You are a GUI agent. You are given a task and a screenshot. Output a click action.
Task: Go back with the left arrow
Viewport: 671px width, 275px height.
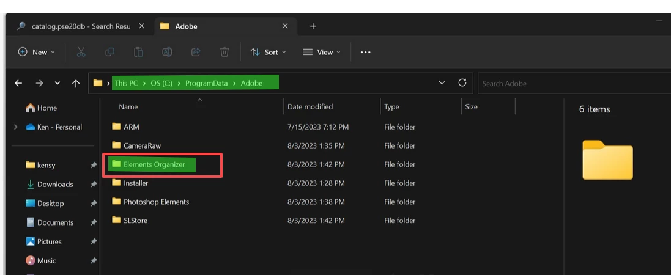pos(18,83)
